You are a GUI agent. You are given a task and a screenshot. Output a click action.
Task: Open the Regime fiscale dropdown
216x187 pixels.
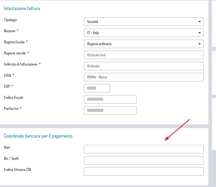(x=143, y=44)
